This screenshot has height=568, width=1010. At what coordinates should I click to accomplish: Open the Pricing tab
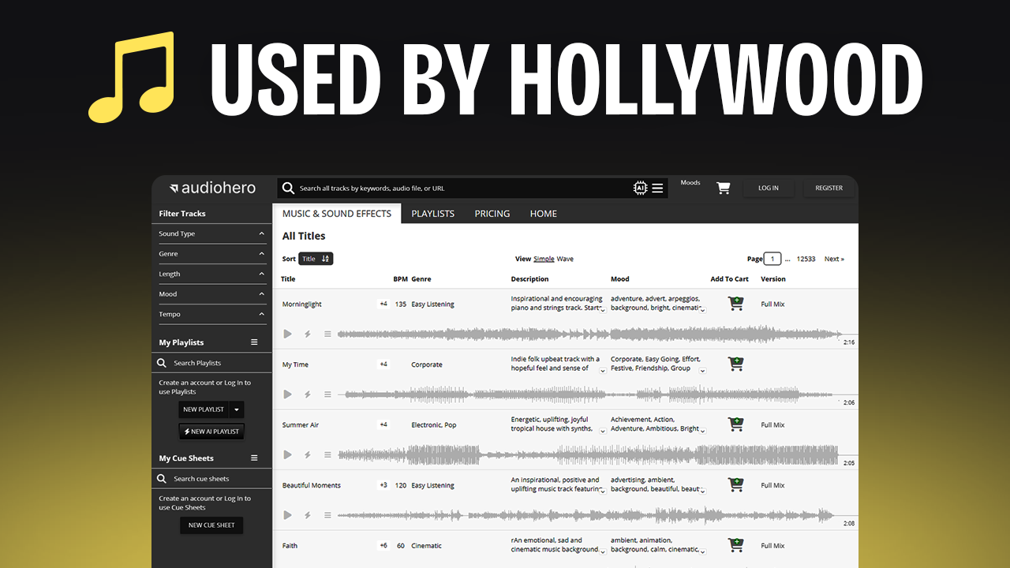click(x=492, y=214)
